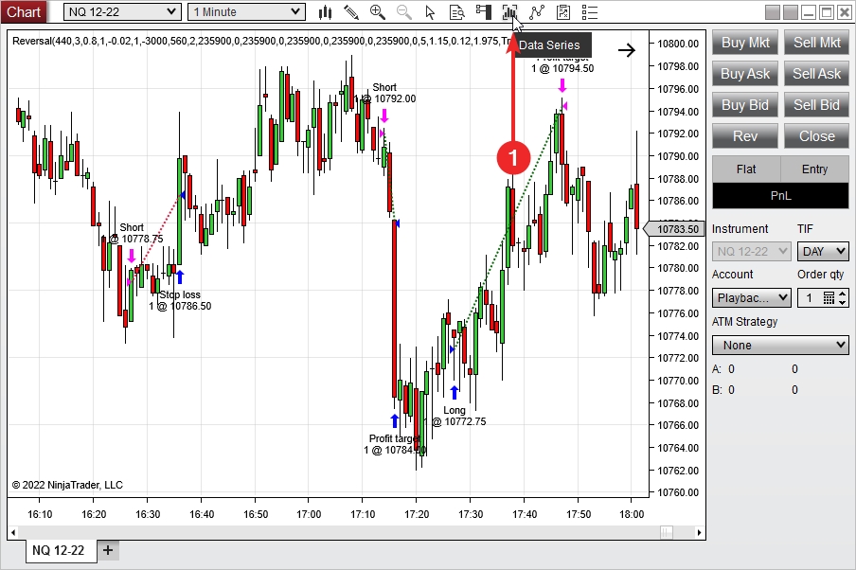
Task: Open the order quantity calculator icon
Action: click(x=829, y=298)
